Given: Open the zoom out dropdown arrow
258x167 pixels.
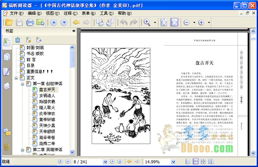Looking at the screenshot, I should [194, 22].
